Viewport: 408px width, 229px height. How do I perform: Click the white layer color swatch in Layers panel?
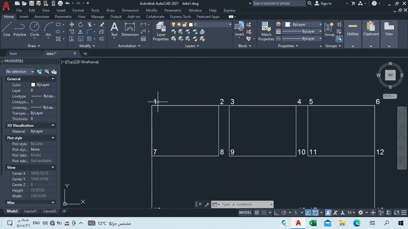(x=191, y=24)
